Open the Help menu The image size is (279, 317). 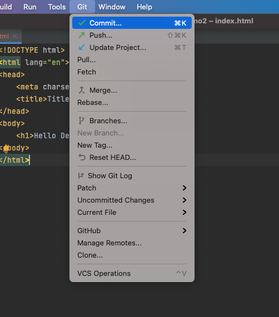pos(145,7)
